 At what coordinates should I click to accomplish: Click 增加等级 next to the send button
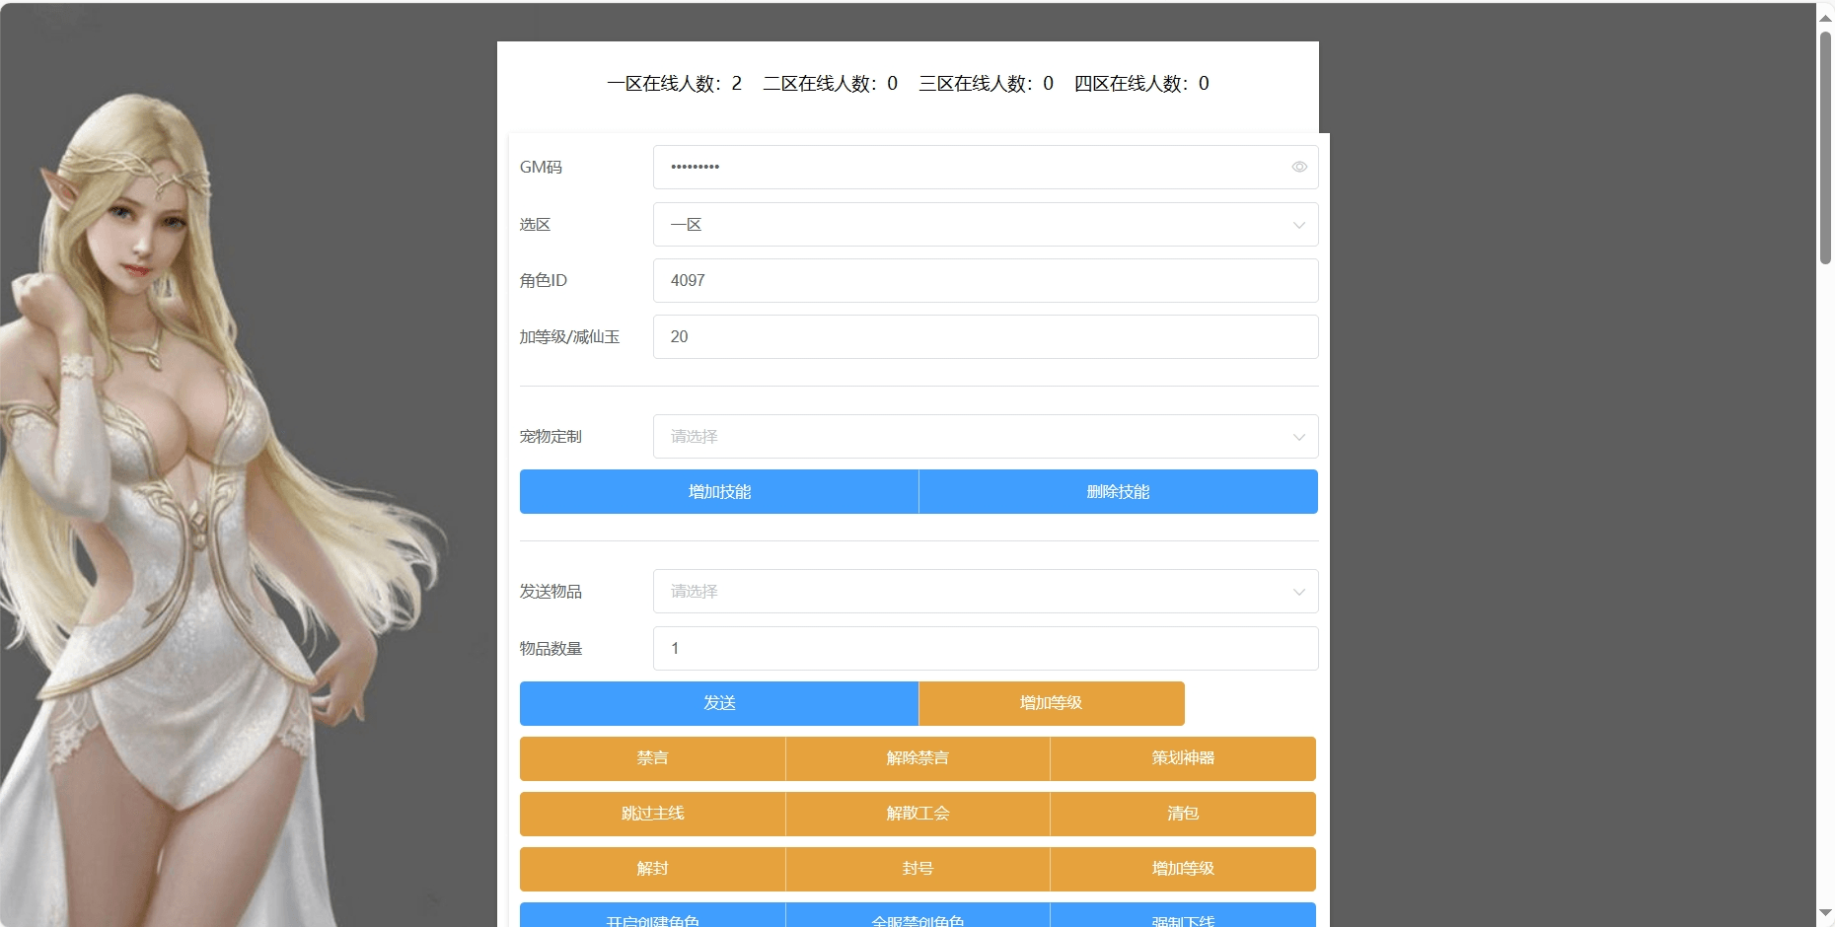1050,703
